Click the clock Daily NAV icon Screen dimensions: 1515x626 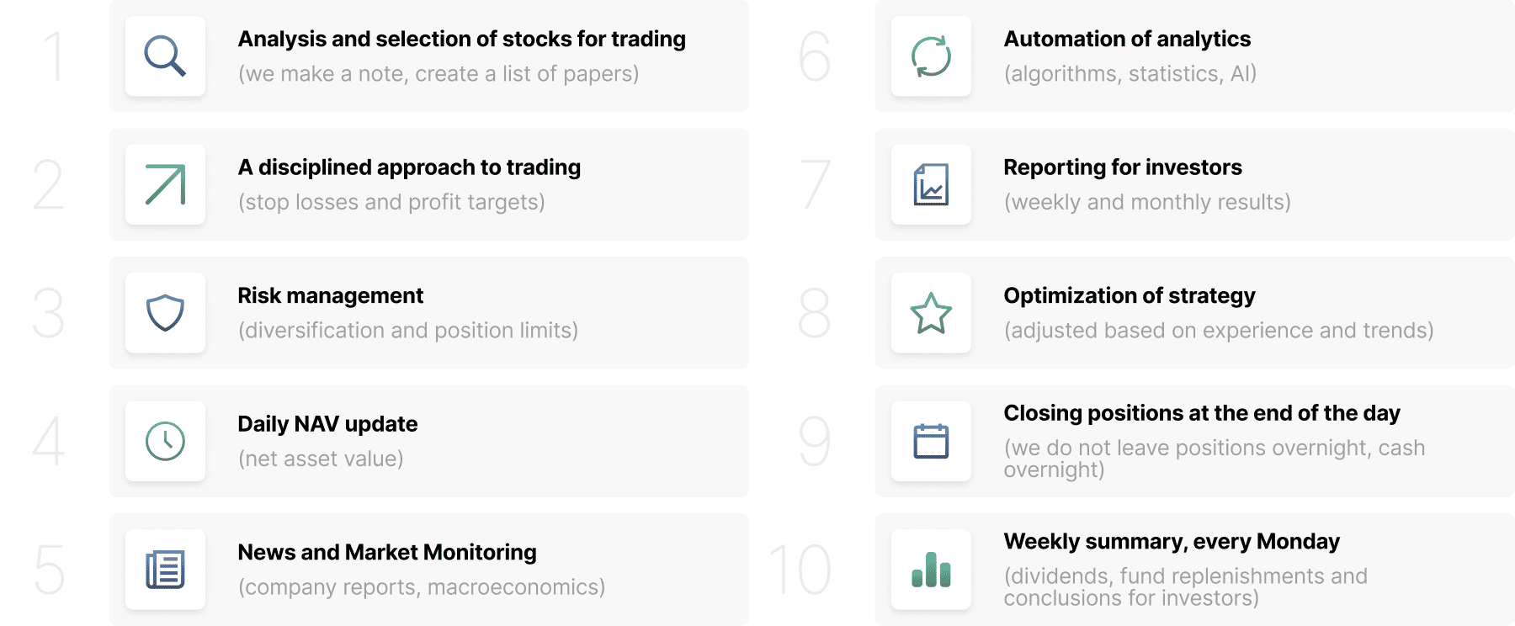coord(165,441)
